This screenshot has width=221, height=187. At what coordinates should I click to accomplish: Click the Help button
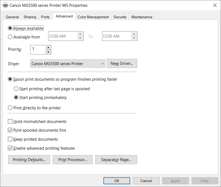point(205,181)
